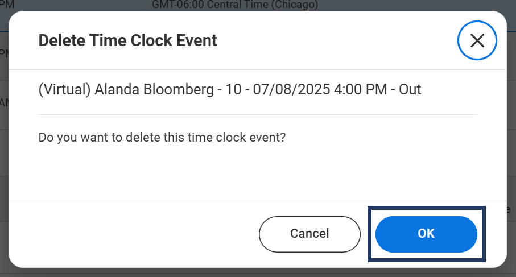
Task: Click the word "Delete" in the dialog heading
Action: tap(57, 40)
